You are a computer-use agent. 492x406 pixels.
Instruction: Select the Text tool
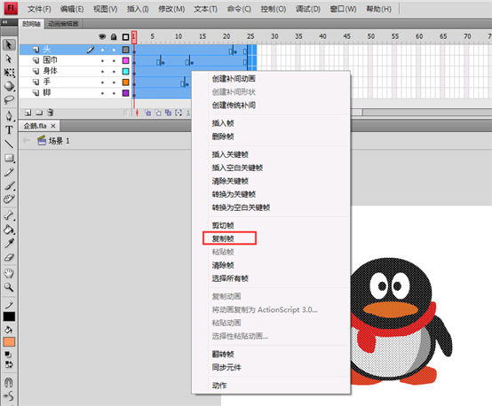[x=9, y=130]
